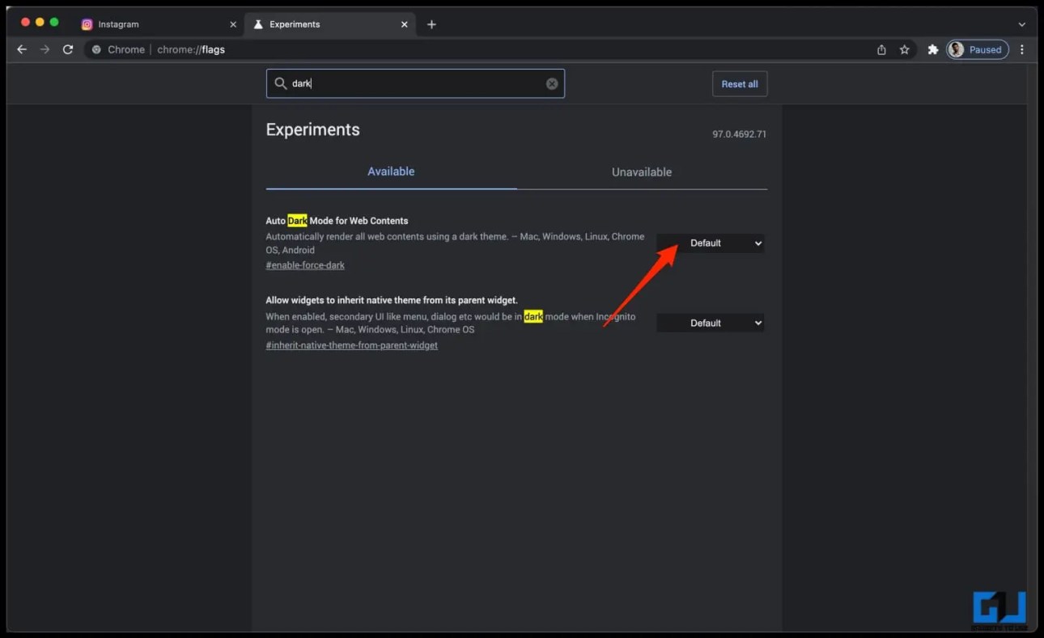Go back using the browser back arrow
The image size is (1044, 638).
22,49
